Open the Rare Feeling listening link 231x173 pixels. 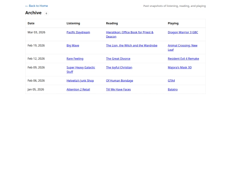click(75, 59)
